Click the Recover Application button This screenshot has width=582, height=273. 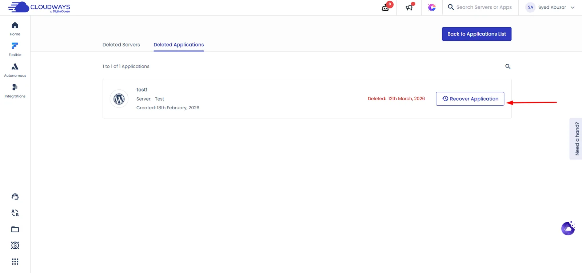click(x=470, y=99)
